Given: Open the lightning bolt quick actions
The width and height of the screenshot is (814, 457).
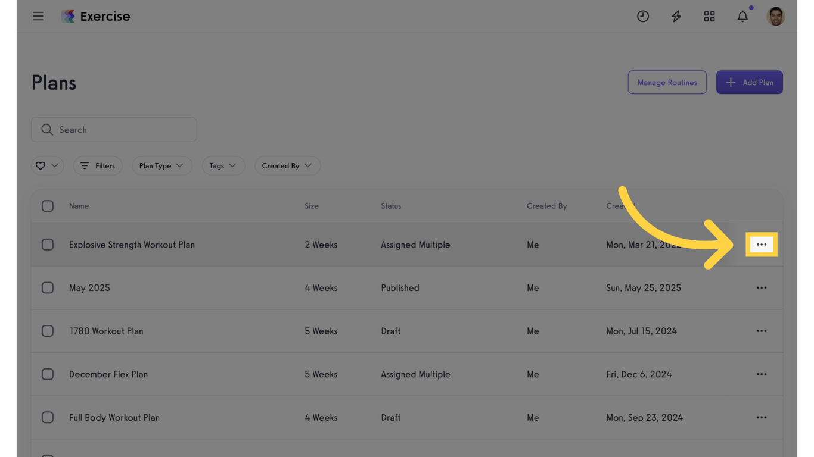Looking at the screenshot, I should pos(676,17).
